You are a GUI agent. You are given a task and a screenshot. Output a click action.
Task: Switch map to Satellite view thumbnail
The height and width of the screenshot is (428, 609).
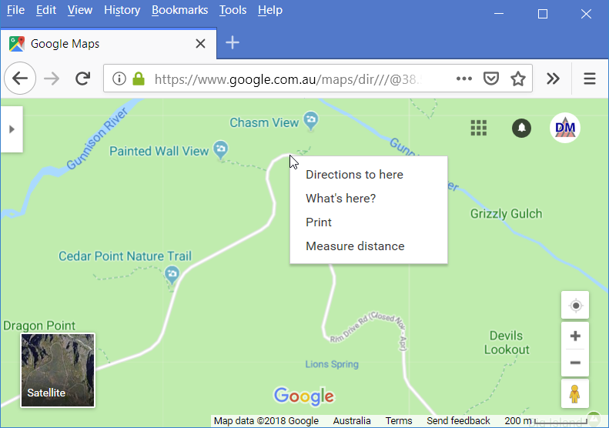[58, 370]
